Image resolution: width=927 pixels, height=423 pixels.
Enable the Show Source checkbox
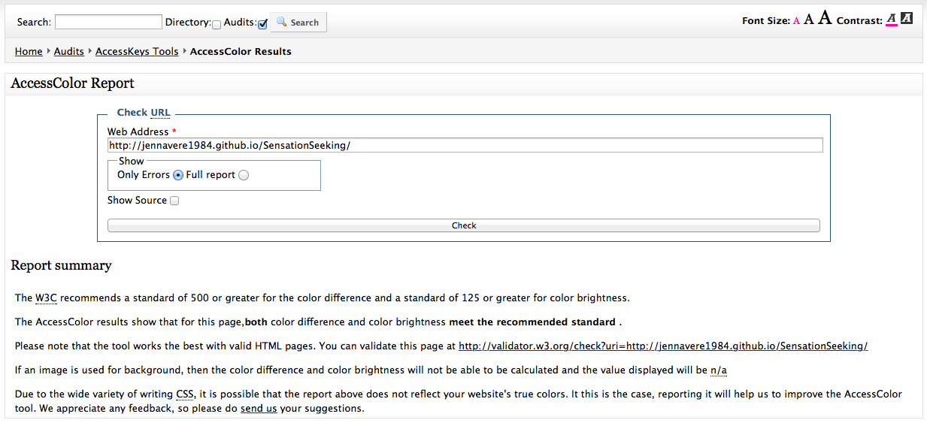174,201
